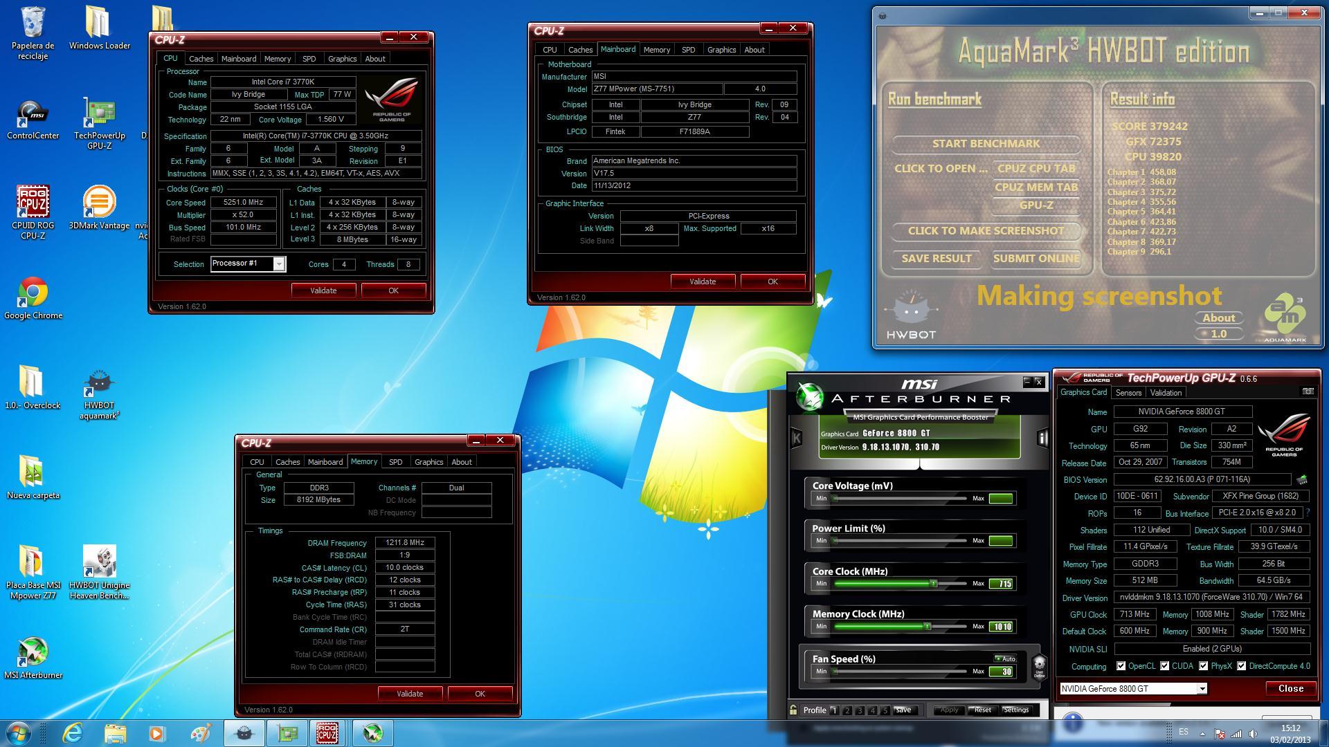Toggle DirectCompute 4.0 checkbox in GPU-Z

point(1242,666)
